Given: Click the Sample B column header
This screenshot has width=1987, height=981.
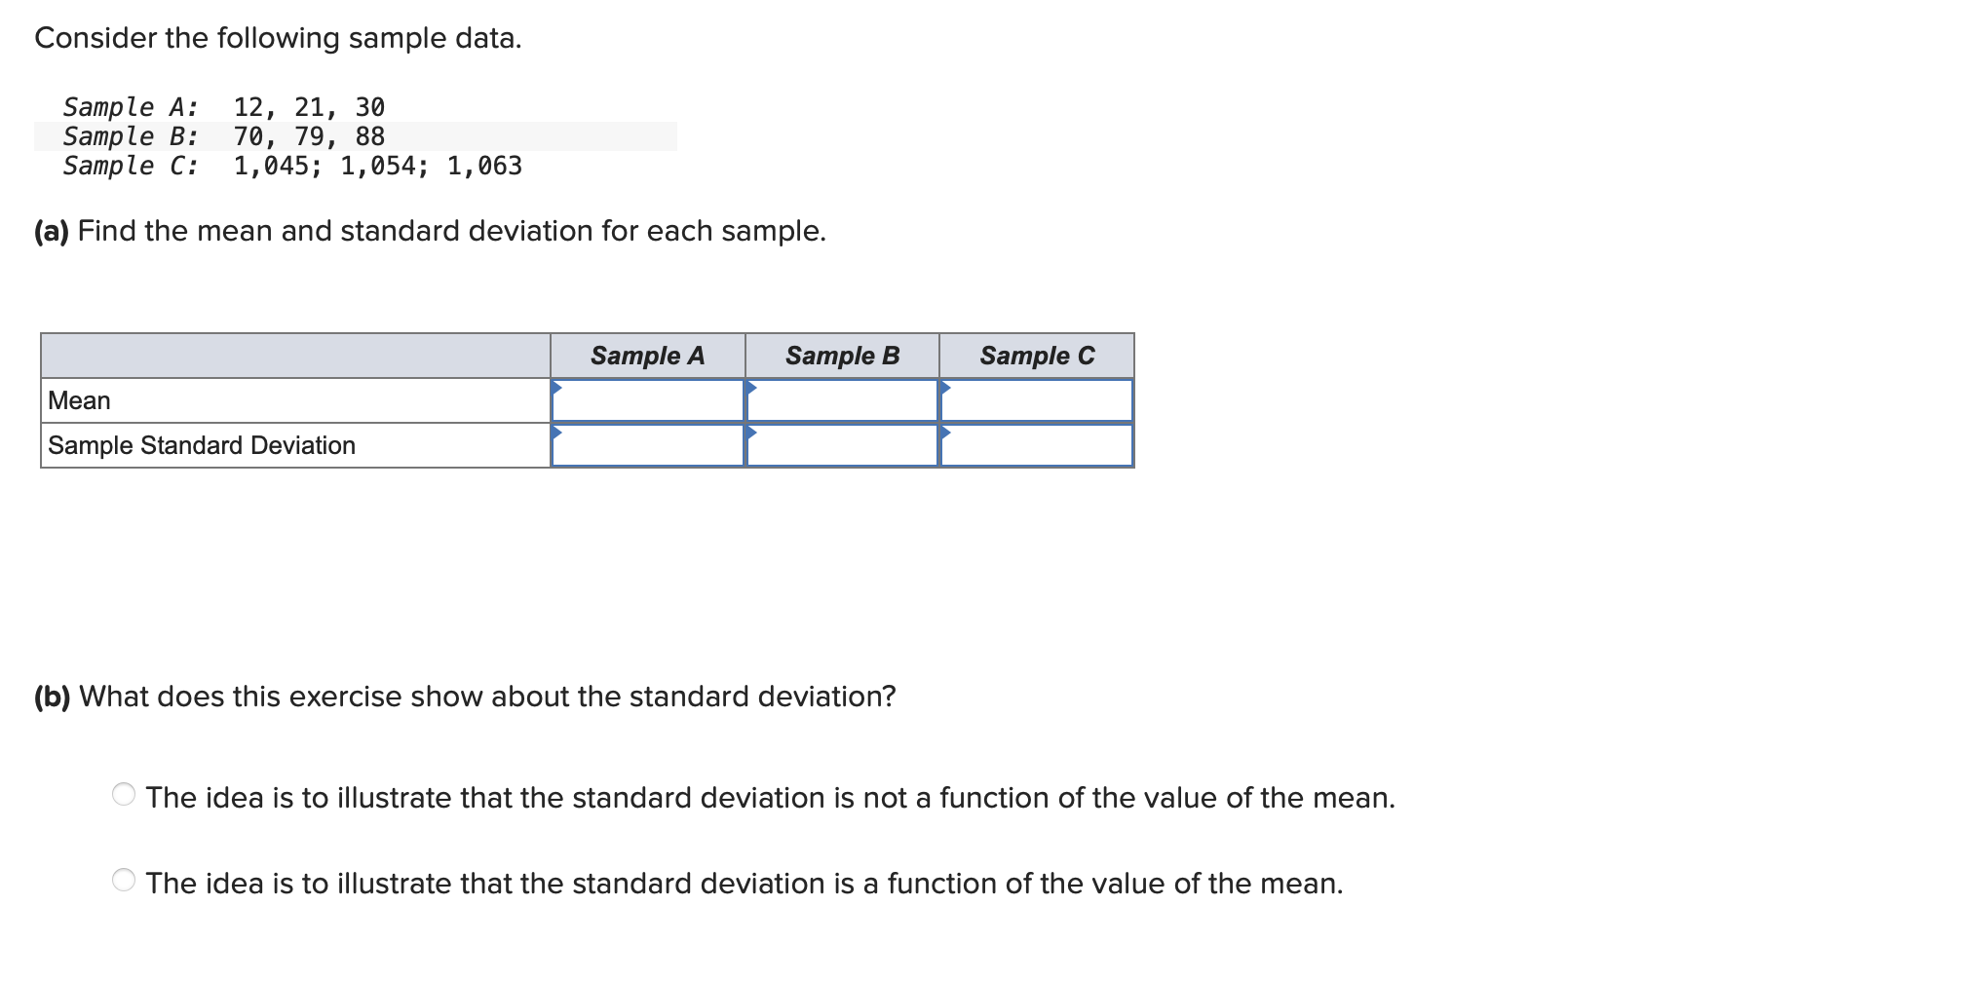Looking at the screenshot, I should point(841,355).
